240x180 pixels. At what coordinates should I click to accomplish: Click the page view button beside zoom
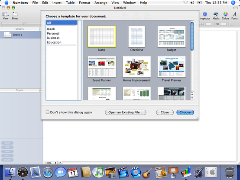60,163
